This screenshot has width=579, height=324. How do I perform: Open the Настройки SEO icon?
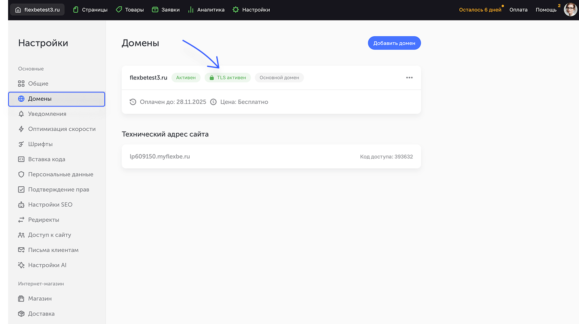(21, 204)
